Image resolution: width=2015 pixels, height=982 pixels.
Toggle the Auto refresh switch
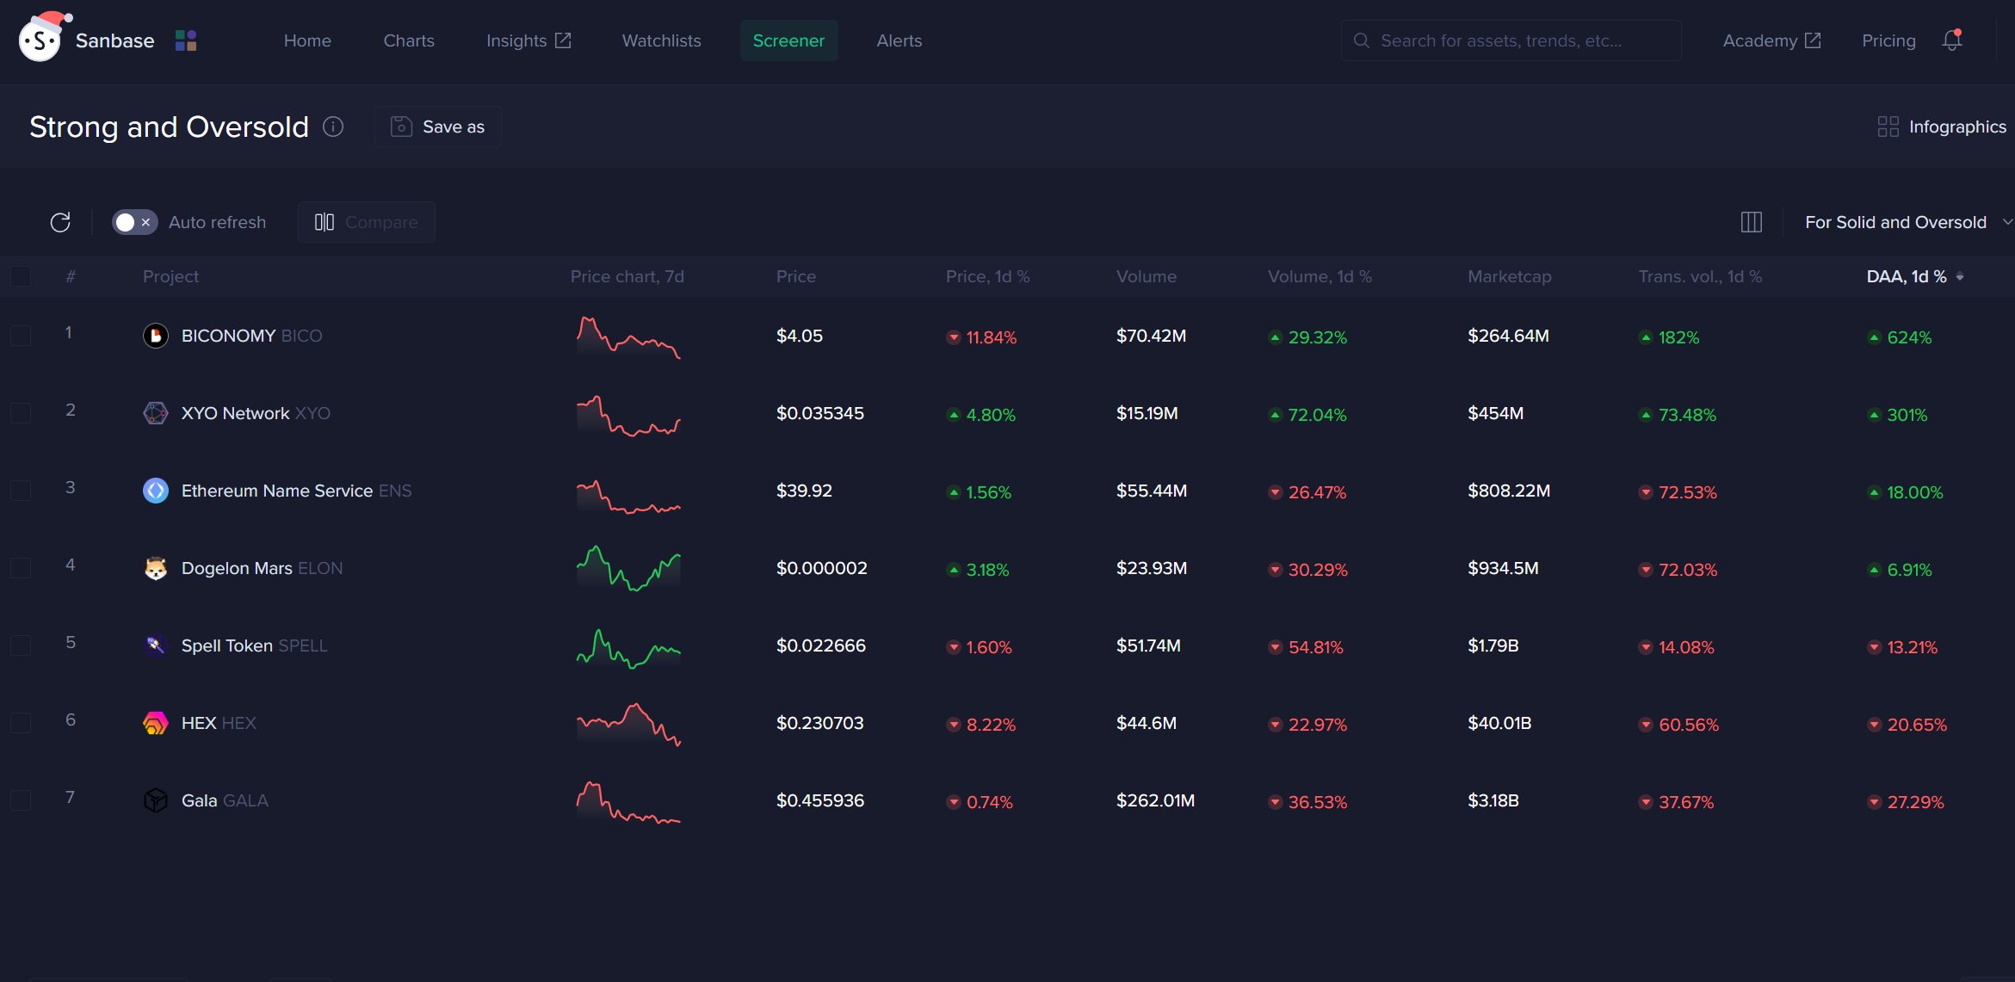tap(134, 222)
